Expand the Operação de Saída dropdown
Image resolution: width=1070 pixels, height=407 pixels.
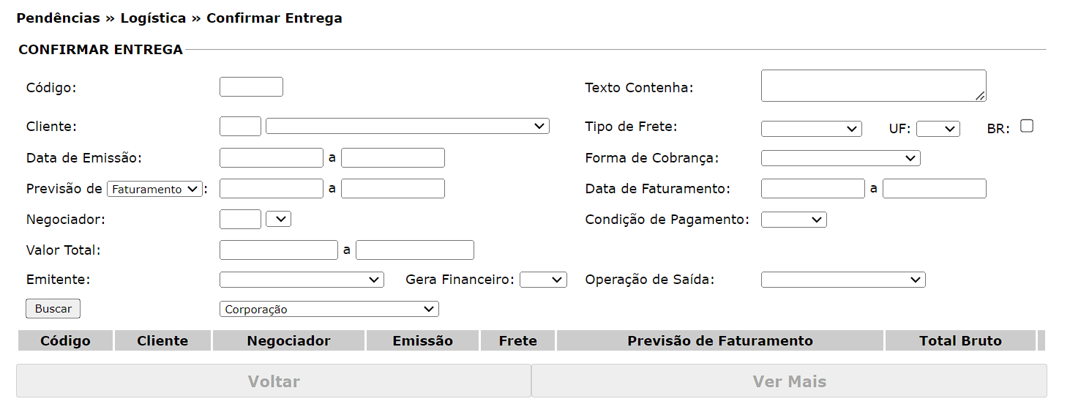tap(843, 280)
